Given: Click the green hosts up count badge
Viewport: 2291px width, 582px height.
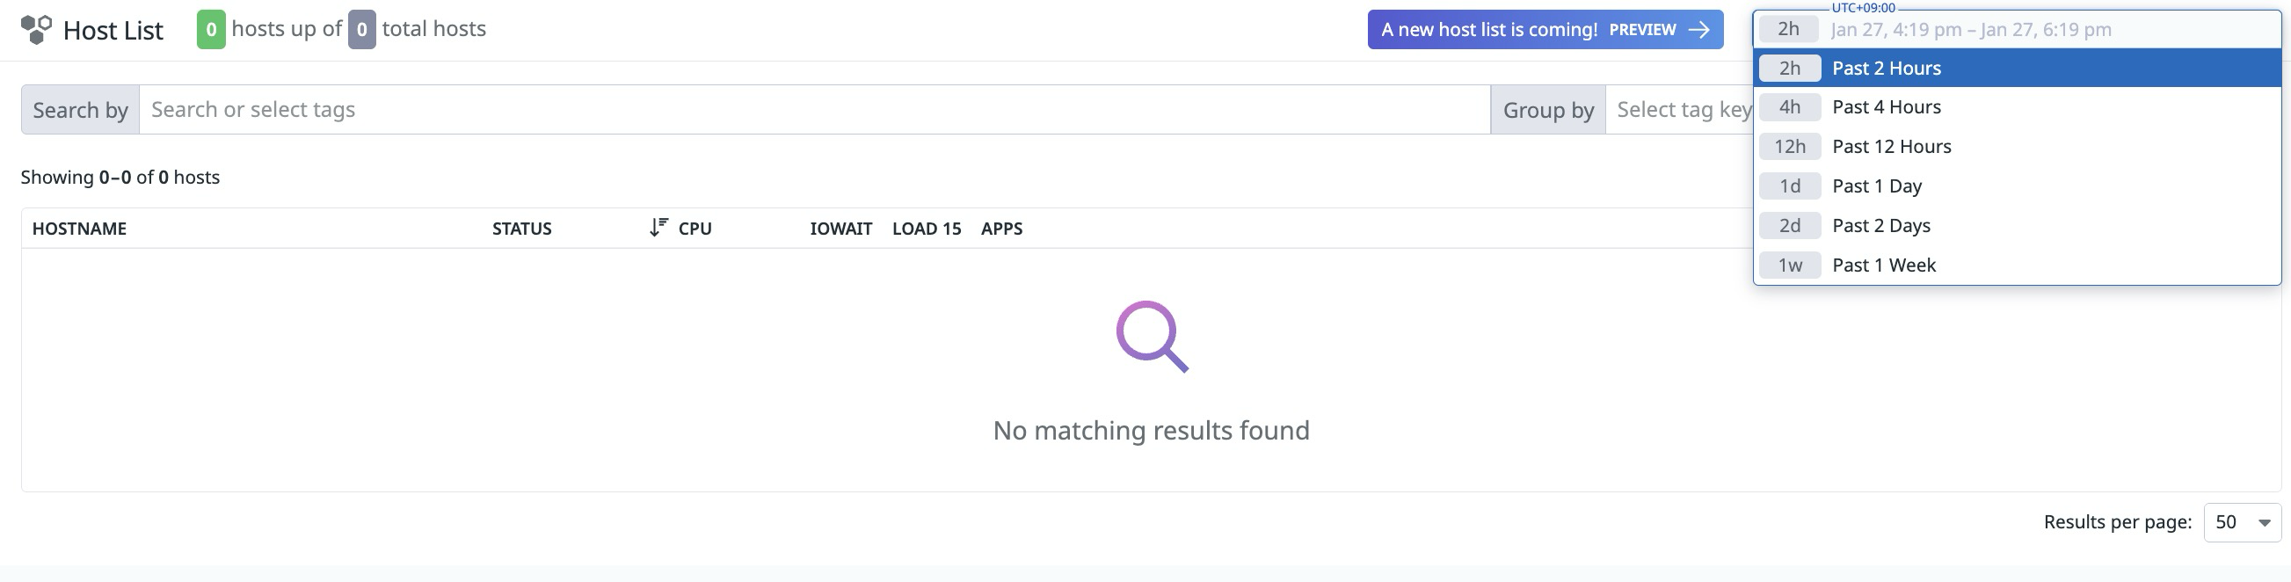Looking at the screenshot, I should [211, 28].
